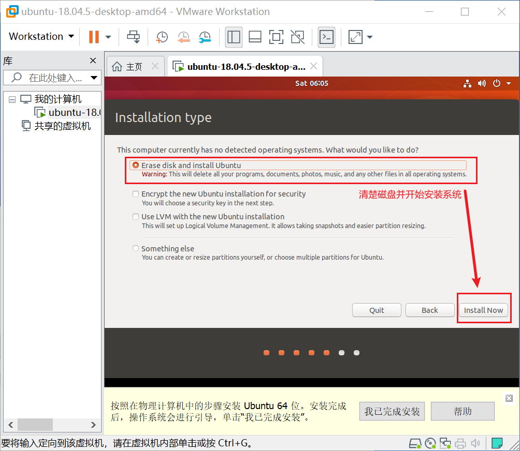Click the send Ctrl+Alt+Del icon

[133, 37]
